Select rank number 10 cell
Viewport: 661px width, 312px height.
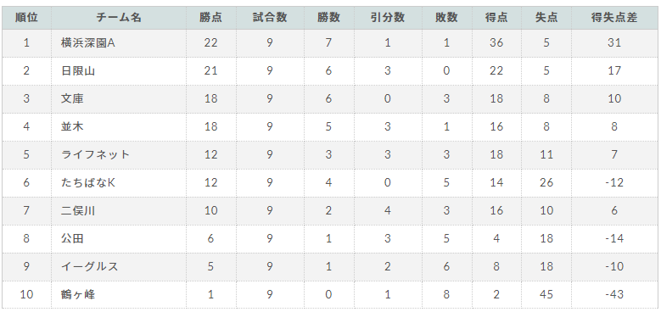tap(26, 294)
